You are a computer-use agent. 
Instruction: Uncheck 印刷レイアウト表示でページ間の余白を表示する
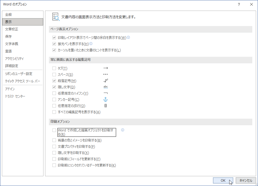pos(54,38)
